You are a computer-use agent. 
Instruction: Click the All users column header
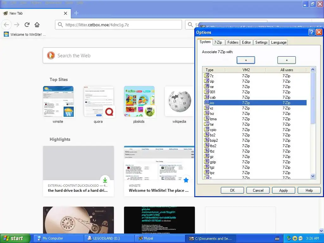(x=287, y=70)
